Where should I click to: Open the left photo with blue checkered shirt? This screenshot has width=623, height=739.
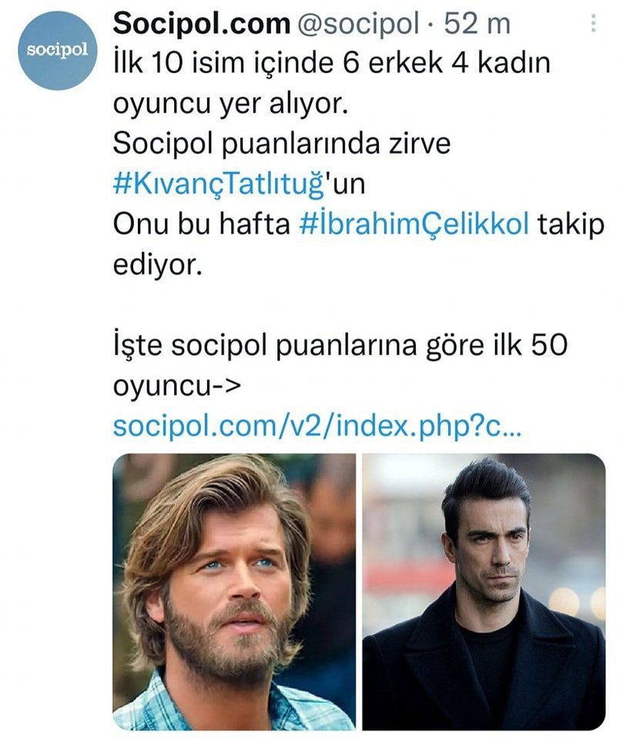(x=234, y=591)
